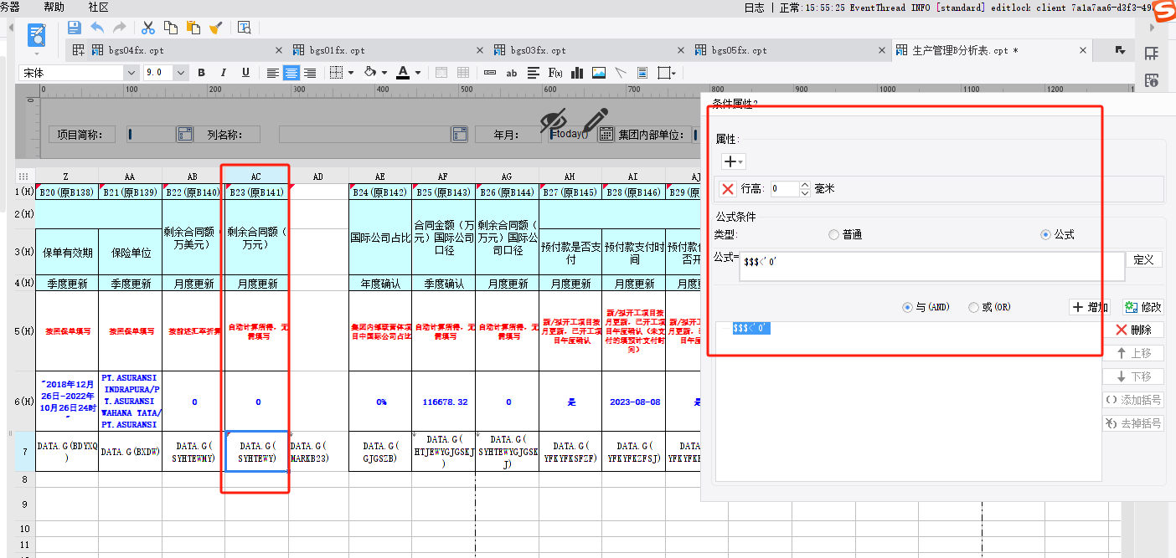The image size is (1176, 558).
Task: Click the 增加 button
Action: (x=1090, y=307)
